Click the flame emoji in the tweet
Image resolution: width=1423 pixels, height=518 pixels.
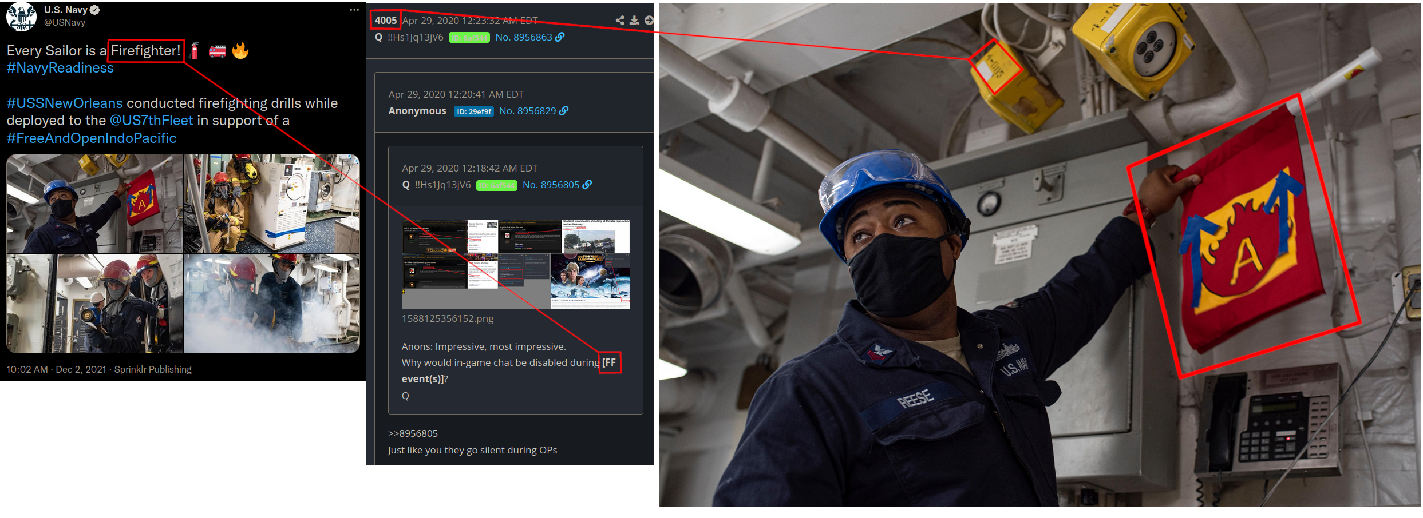(240, 51)
